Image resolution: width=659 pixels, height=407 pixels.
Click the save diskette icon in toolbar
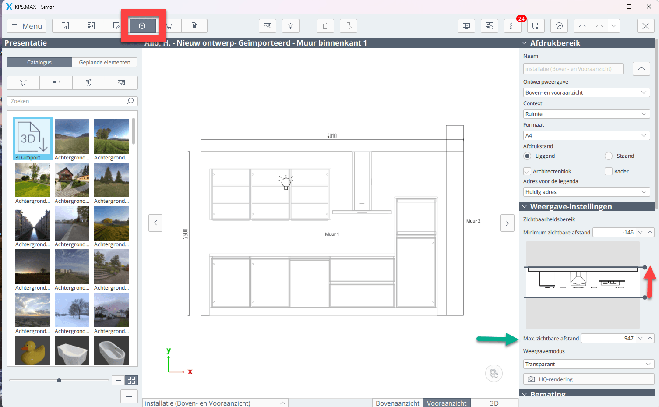536,26
